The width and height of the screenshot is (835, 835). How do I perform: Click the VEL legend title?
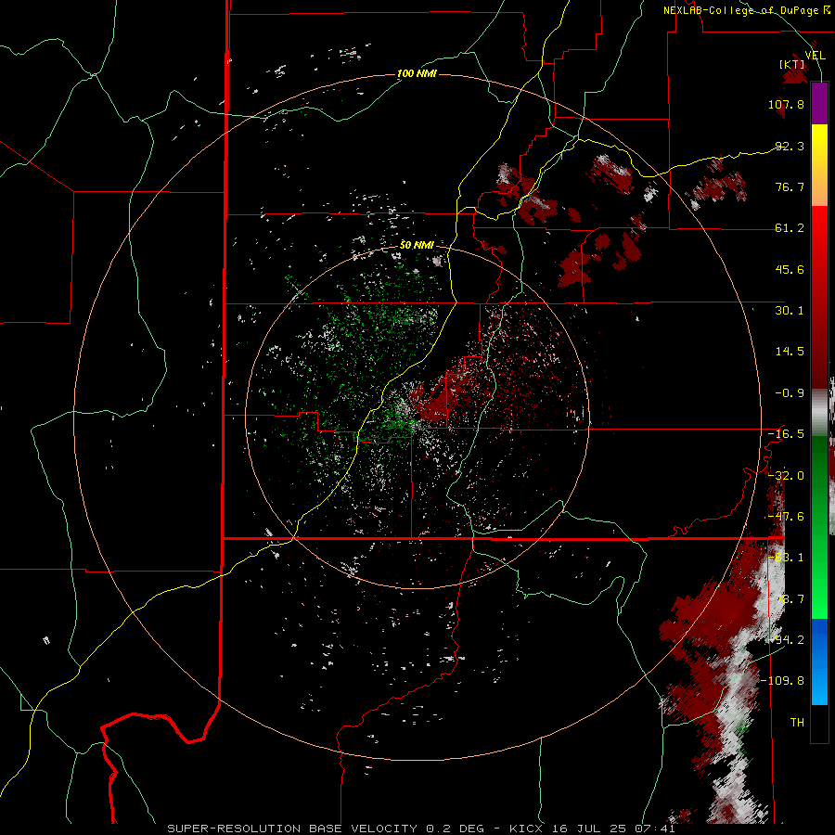pos(815,56)
